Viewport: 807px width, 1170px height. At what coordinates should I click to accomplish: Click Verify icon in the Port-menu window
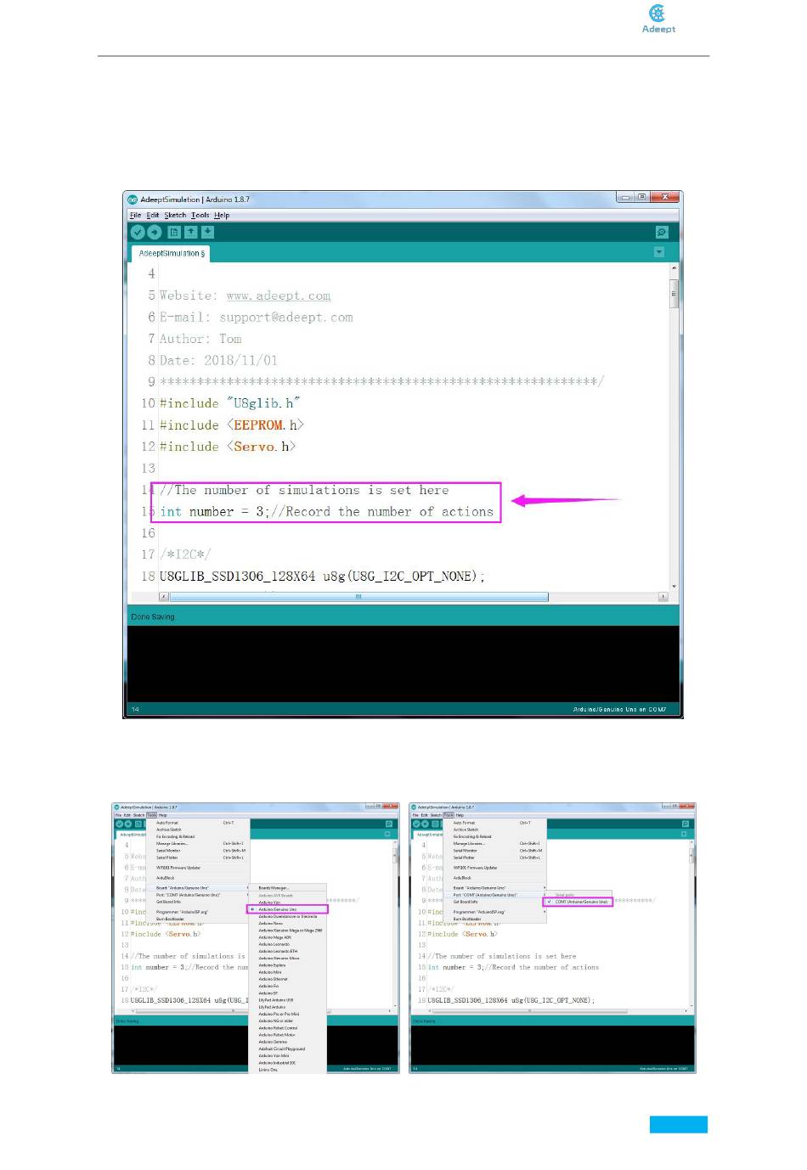pyautogui.click(x=416, y=824)
